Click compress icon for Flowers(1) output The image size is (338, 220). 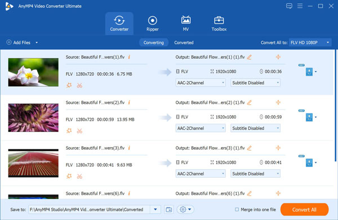click(278, 57)
